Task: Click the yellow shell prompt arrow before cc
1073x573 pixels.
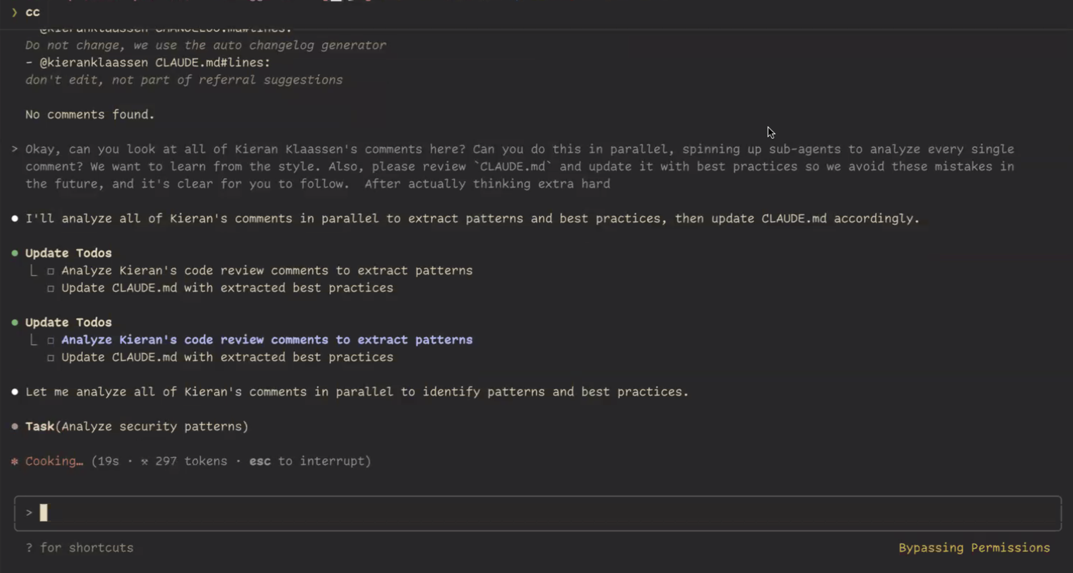Action: (15, 13)
